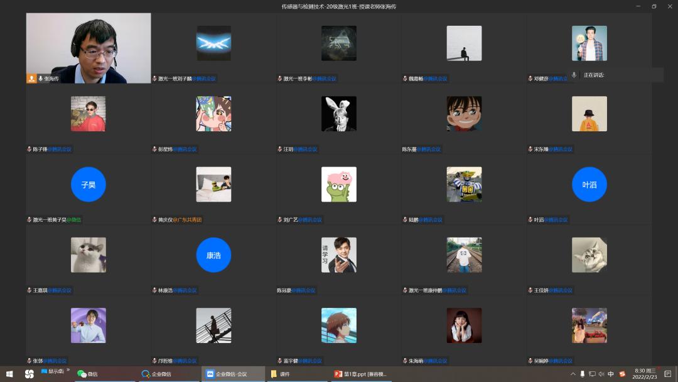Select 康浩 blue avatar tile
The image size is (678, 382).
pos(213,255)
